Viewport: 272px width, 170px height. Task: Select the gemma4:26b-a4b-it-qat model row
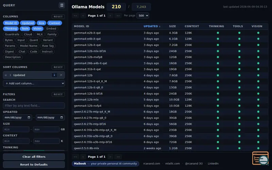pos(170,63)
